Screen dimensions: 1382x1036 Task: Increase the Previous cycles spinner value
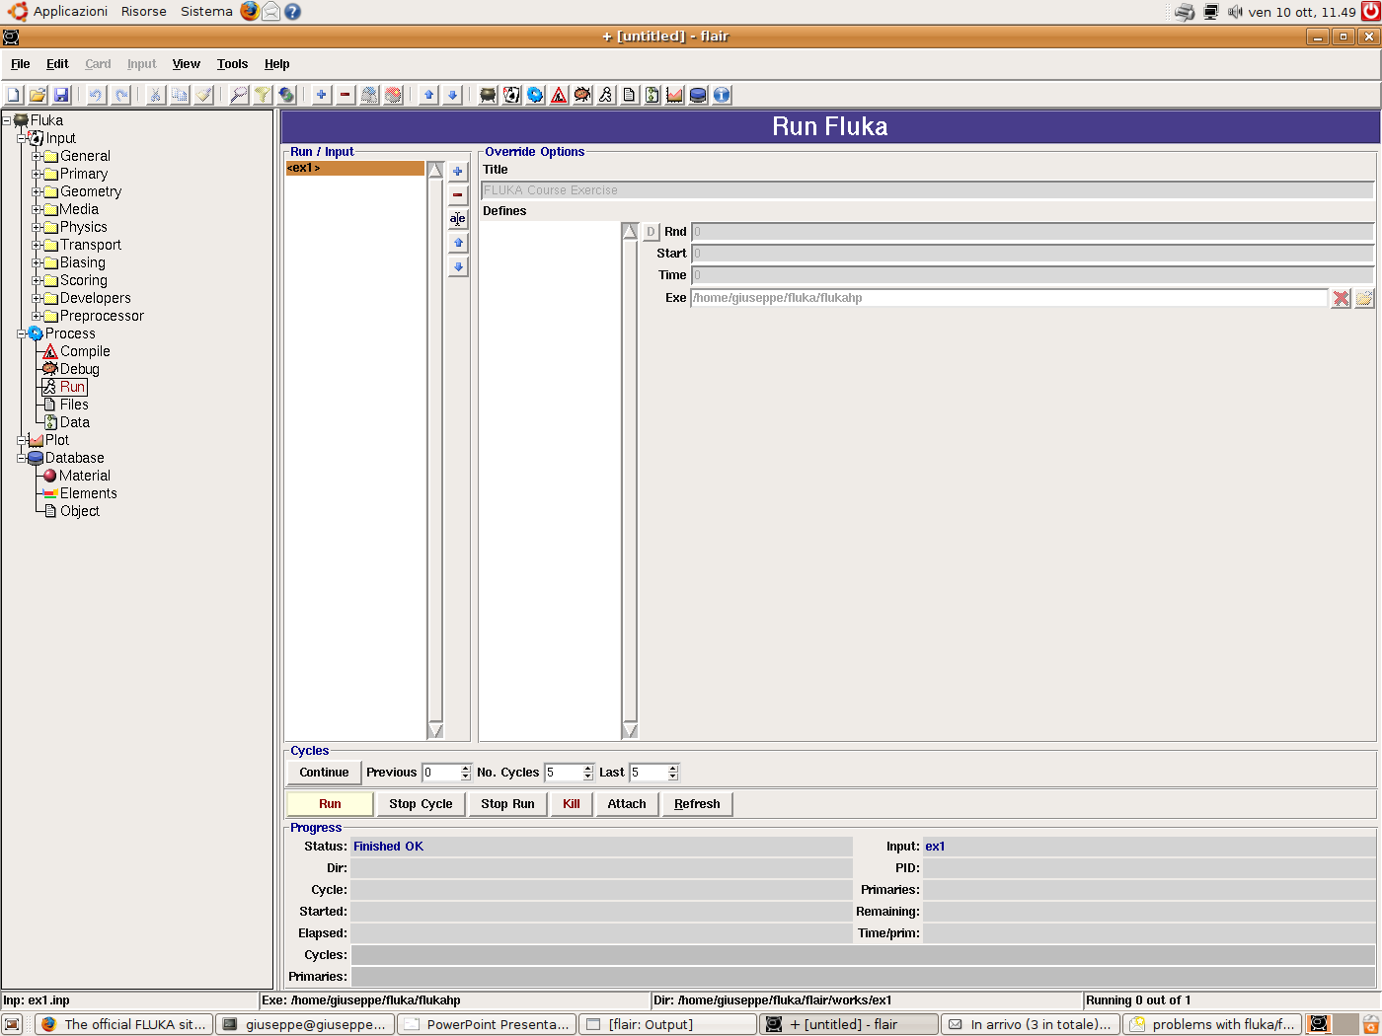466,769
